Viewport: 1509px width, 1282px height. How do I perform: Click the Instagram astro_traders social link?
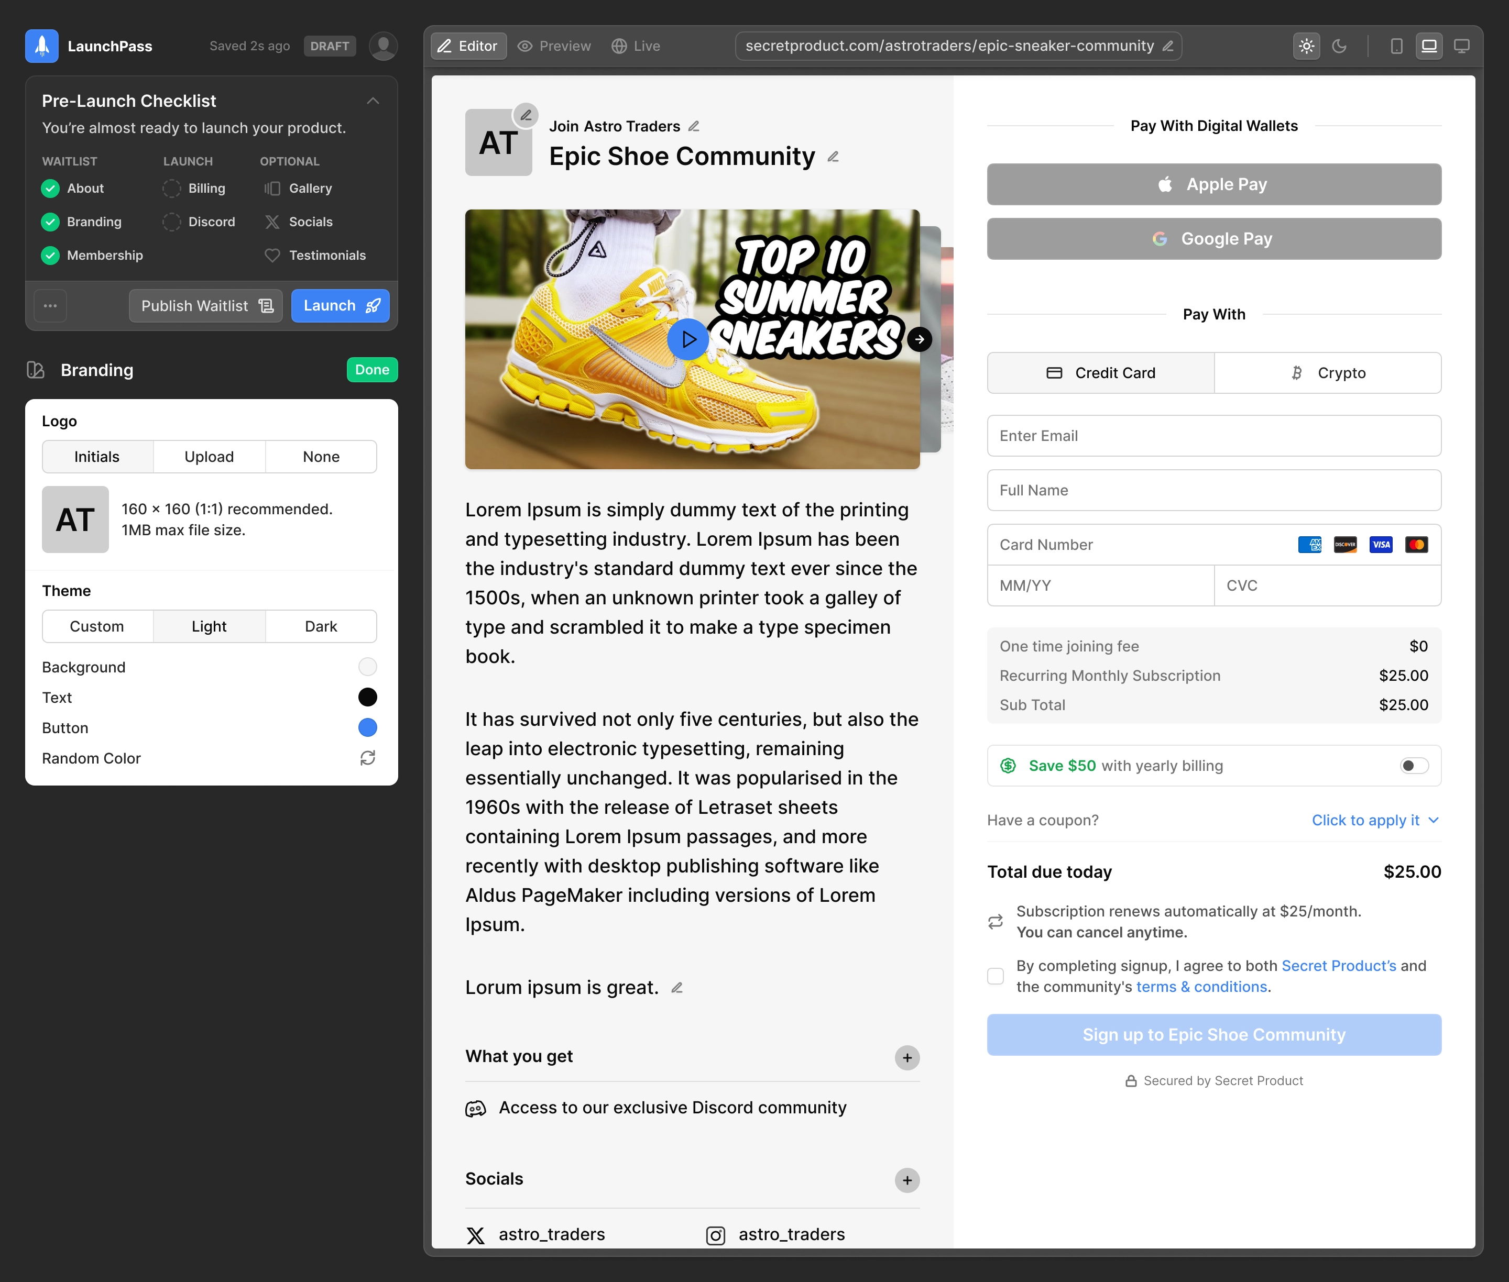coord(775,1235)
